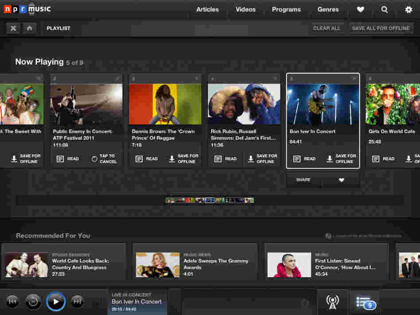420x315 pixels.
Task: Rewind 30 seconds button
Action: [x=33, y=302]
